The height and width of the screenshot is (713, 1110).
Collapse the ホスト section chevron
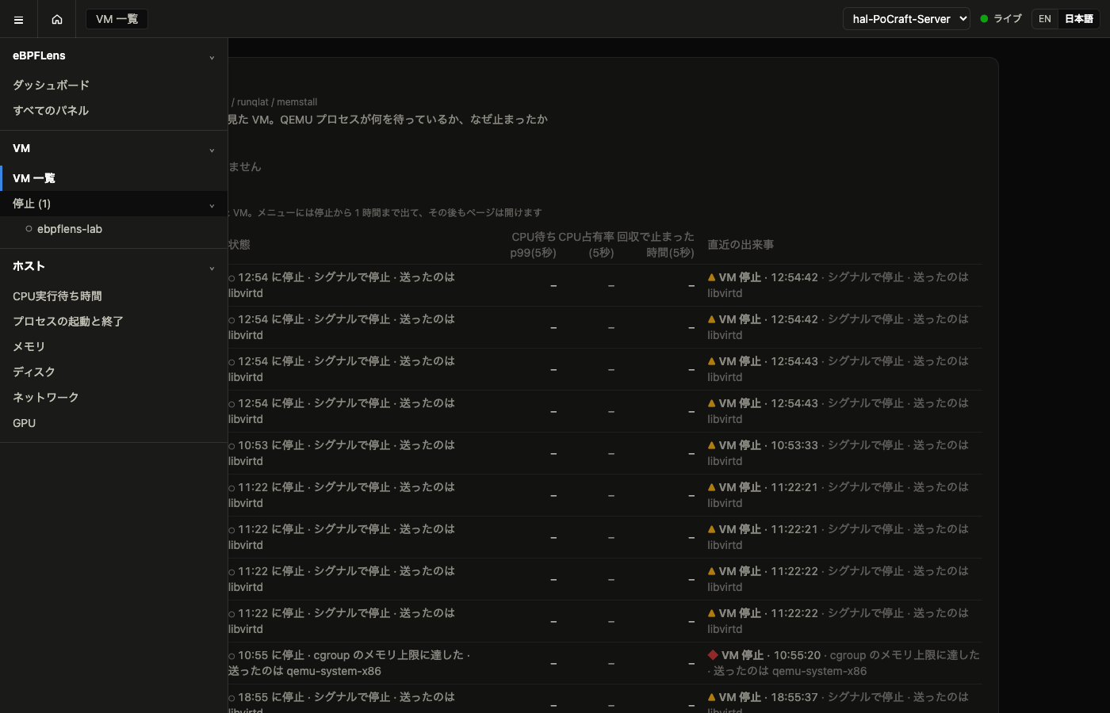[x=212, y=268]
